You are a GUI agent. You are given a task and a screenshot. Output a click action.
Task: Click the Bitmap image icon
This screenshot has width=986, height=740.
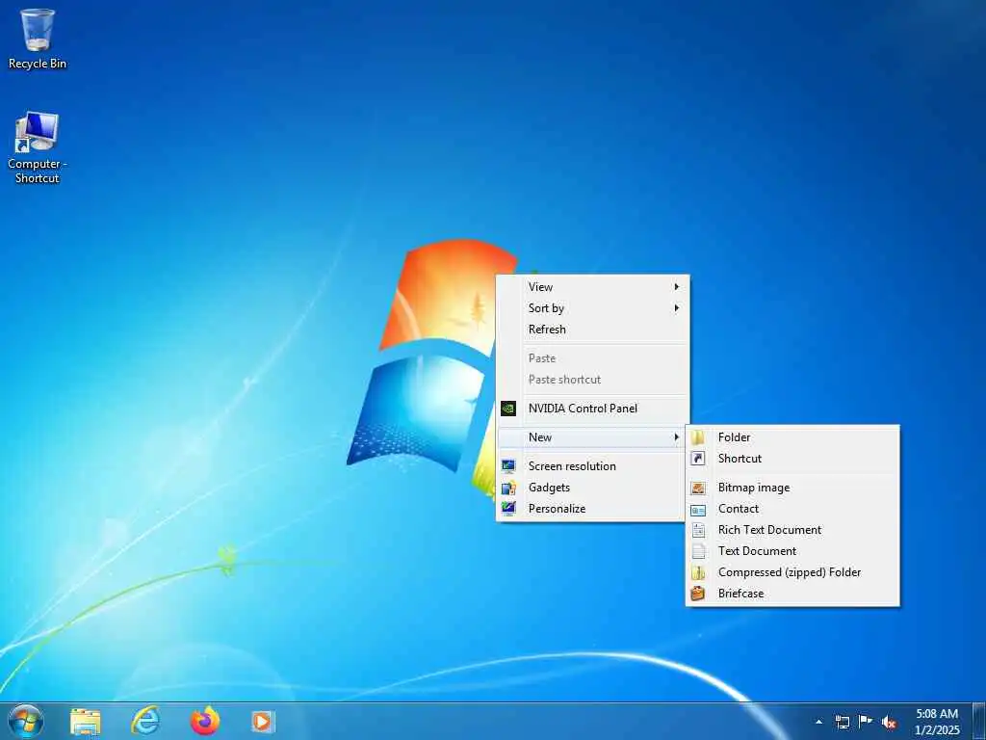point(698,488)
